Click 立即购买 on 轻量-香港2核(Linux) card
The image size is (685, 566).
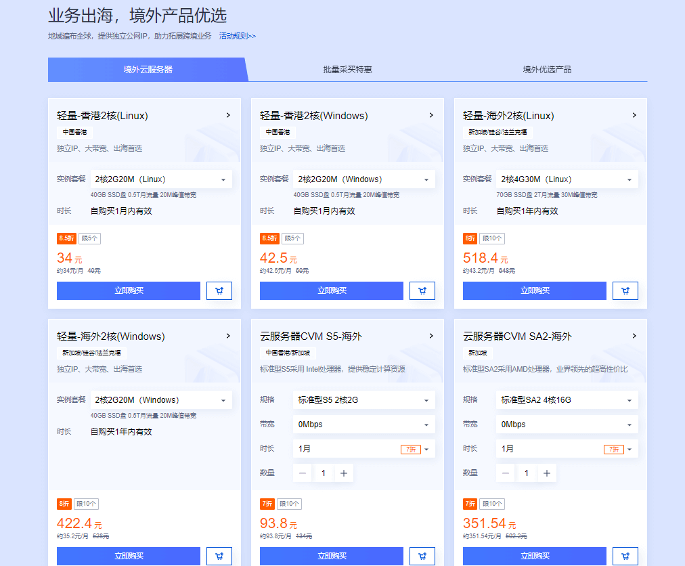coord(129,290)
